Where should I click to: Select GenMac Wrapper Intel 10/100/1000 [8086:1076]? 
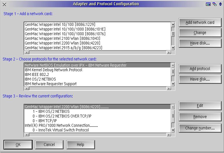pyautogui.click(x=97, y=34)
